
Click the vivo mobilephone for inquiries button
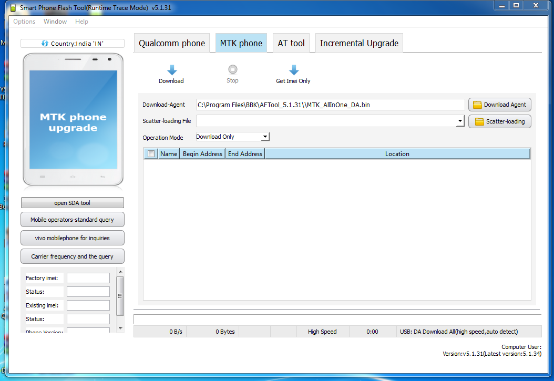[72, 238]
